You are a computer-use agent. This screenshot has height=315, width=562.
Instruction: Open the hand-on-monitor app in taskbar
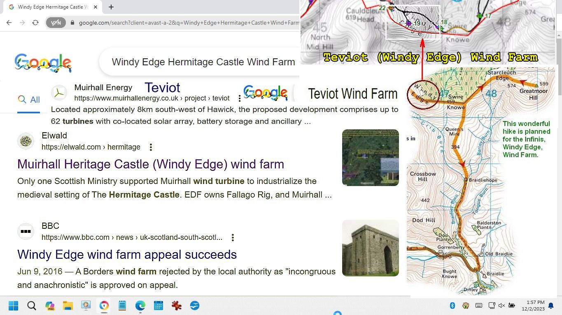click(86, 306)
